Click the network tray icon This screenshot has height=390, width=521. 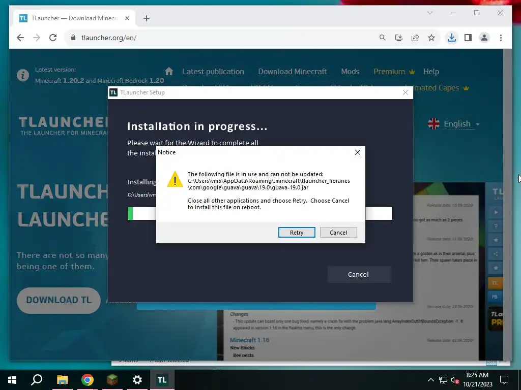pos(443,380)
